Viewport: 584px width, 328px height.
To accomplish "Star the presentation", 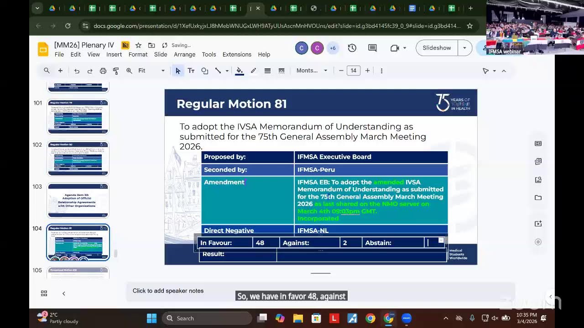I will click(138, 45).
